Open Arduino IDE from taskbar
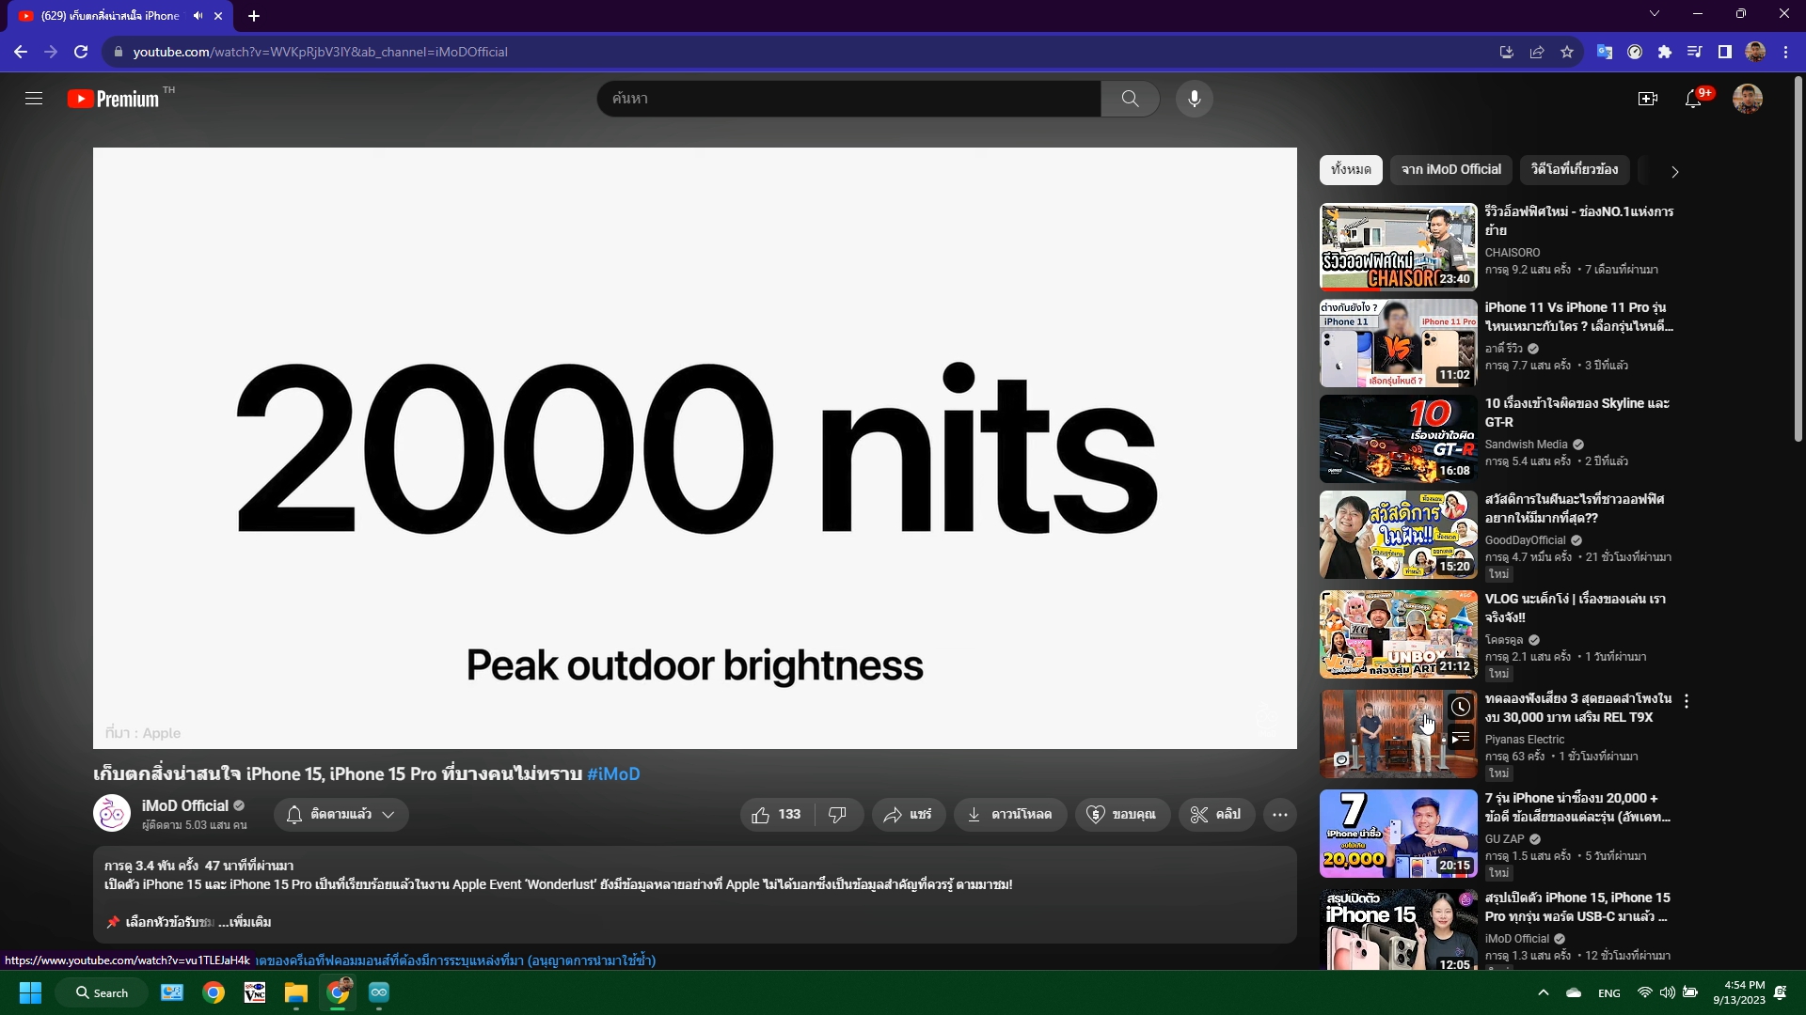This screenshot has height=1015, width=1806. [379, 992]
